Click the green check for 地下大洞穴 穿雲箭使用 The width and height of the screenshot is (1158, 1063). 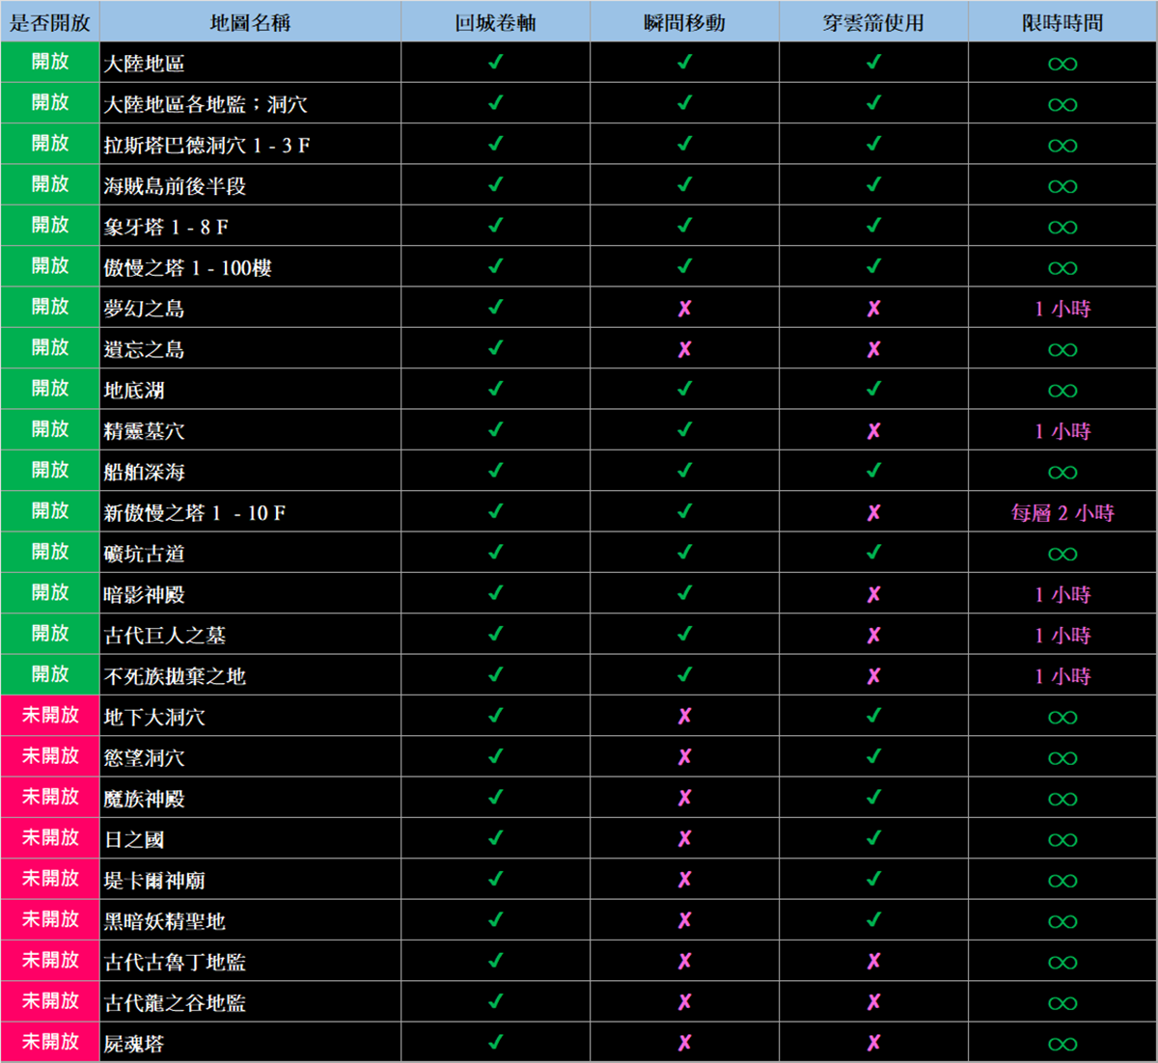[873, 717]
